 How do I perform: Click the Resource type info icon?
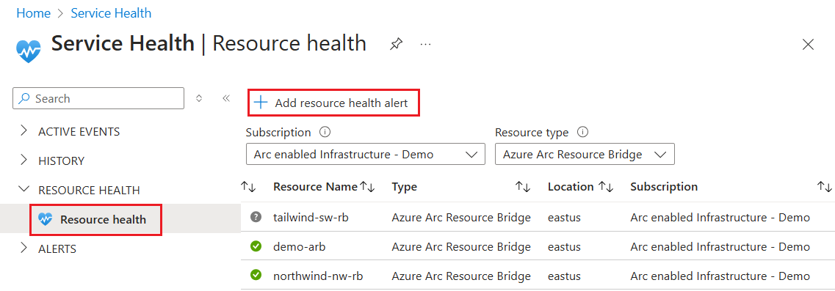[582, 133]
